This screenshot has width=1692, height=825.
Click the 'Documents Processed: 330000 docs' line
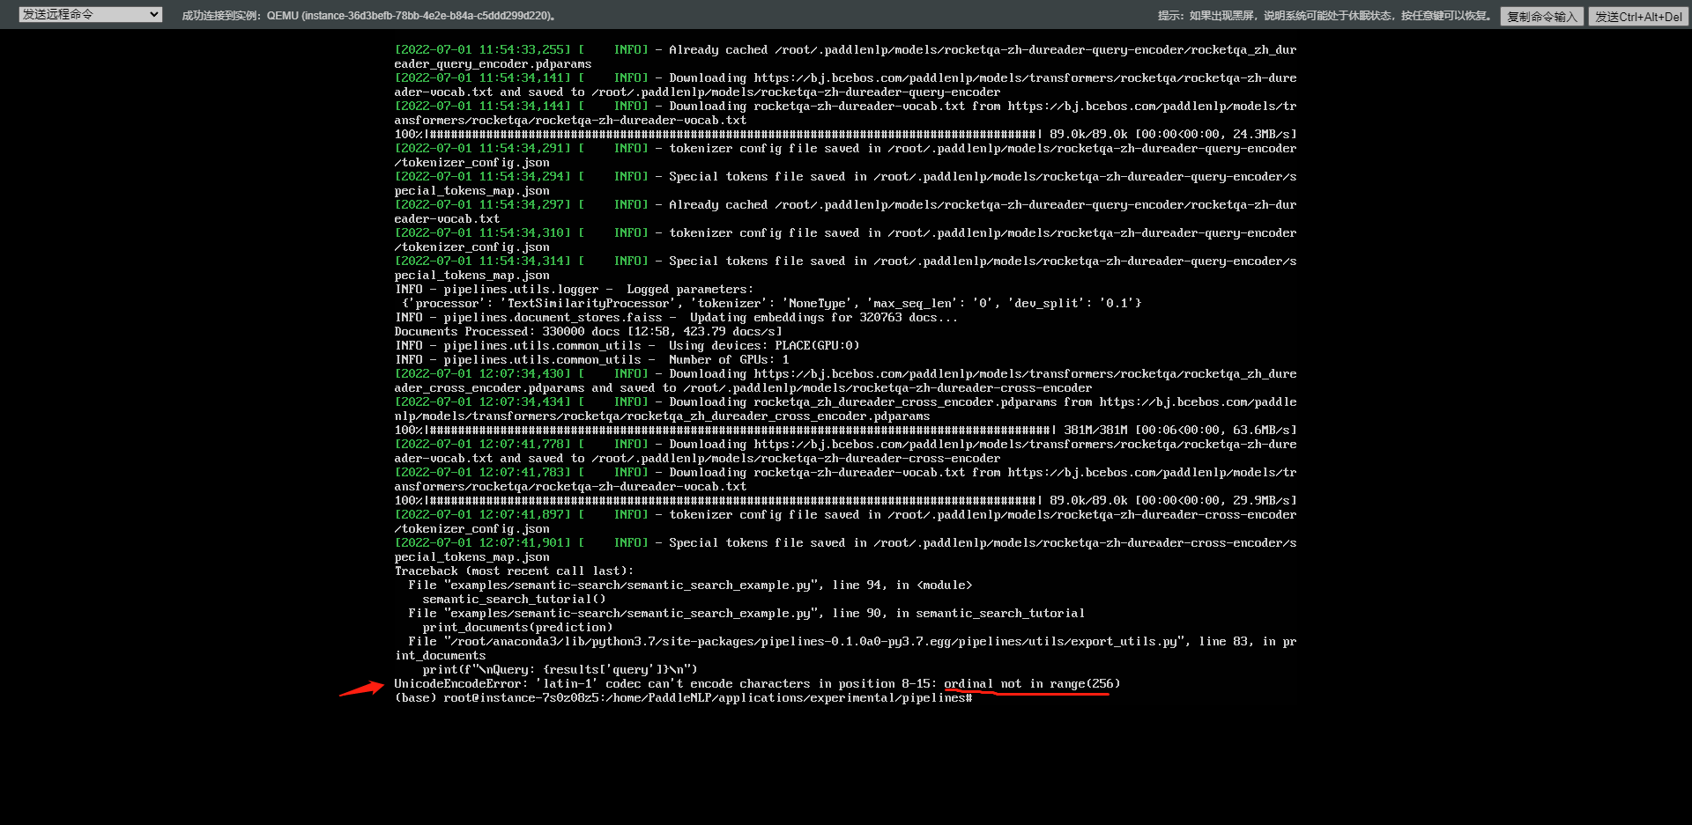click(588, 332)
